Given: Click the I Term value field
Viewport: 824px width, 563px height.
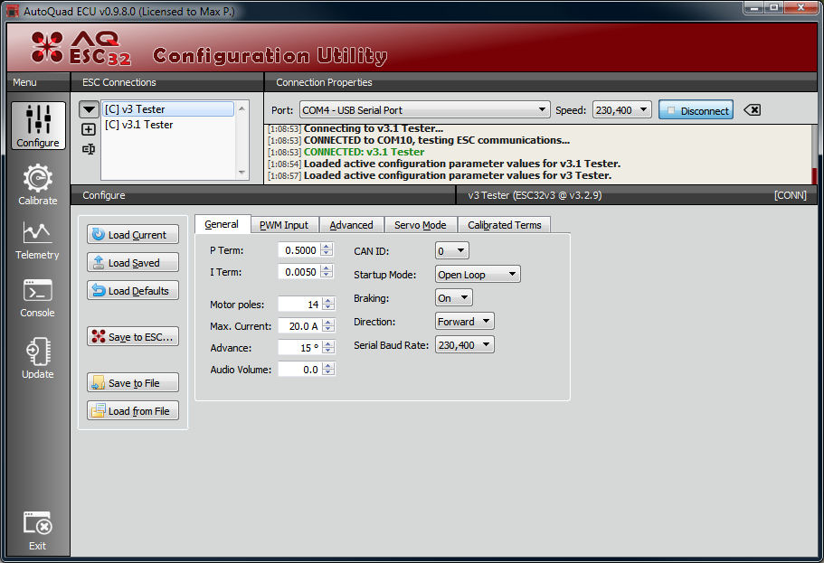Looking at the screenshot, I should [x=299, y=271].
